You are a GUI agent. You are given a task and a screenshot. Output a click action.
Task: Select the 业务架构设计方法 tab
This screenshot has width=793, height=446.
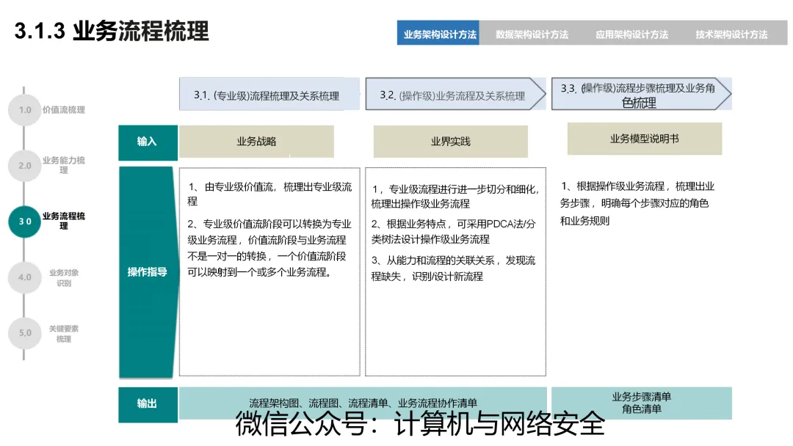438,33
